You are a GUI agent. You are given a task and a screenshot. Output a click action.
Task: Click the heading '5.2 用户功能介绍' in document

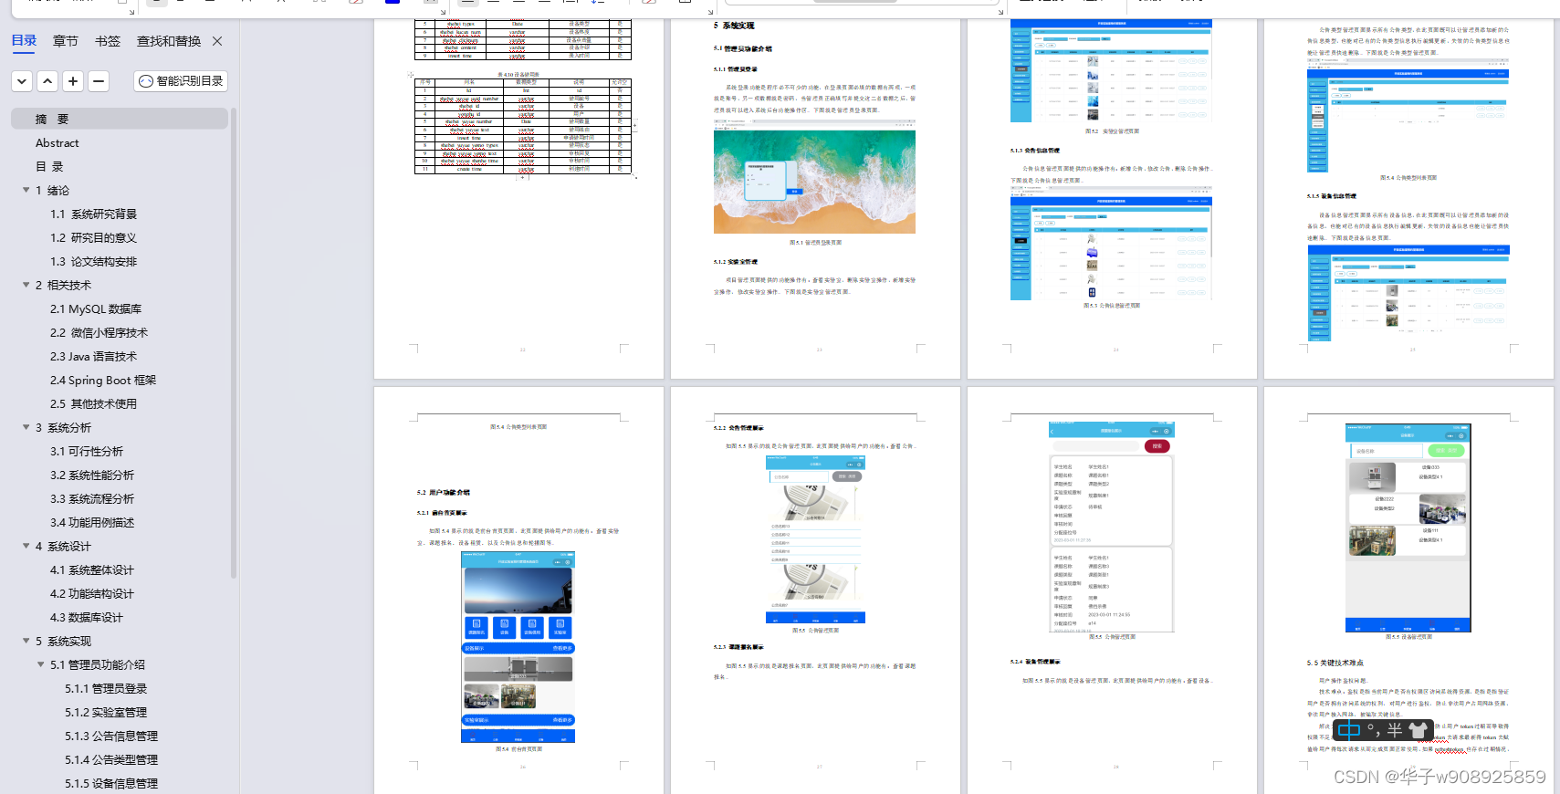pyautogui.click(x=444, y=493)
